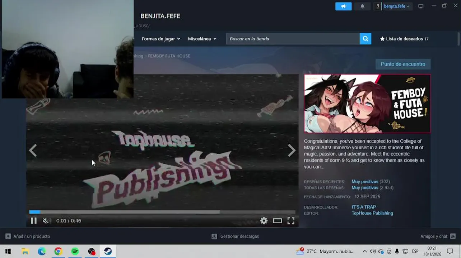Open File Explorer from taskbar
The width and height of the screenshot is (461, 258).
click(x=25, y=251)
